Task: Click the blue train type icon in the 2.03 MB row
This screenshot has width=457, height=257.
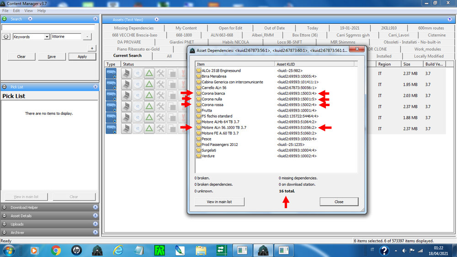Action: click(111, 96)
